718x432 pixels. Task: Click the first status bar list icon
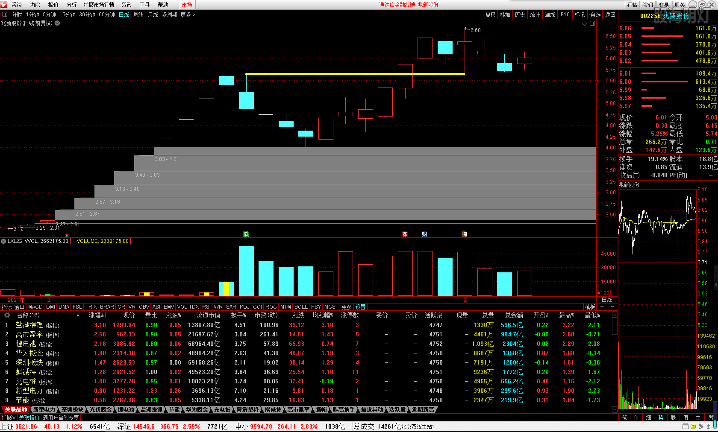pyautogui.click(x=686, y=426)
